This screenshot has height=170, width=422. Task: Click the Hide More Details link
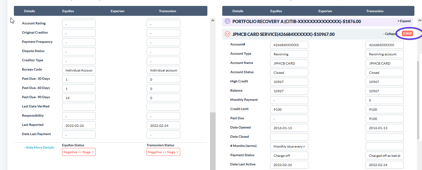tap(40, 148)
